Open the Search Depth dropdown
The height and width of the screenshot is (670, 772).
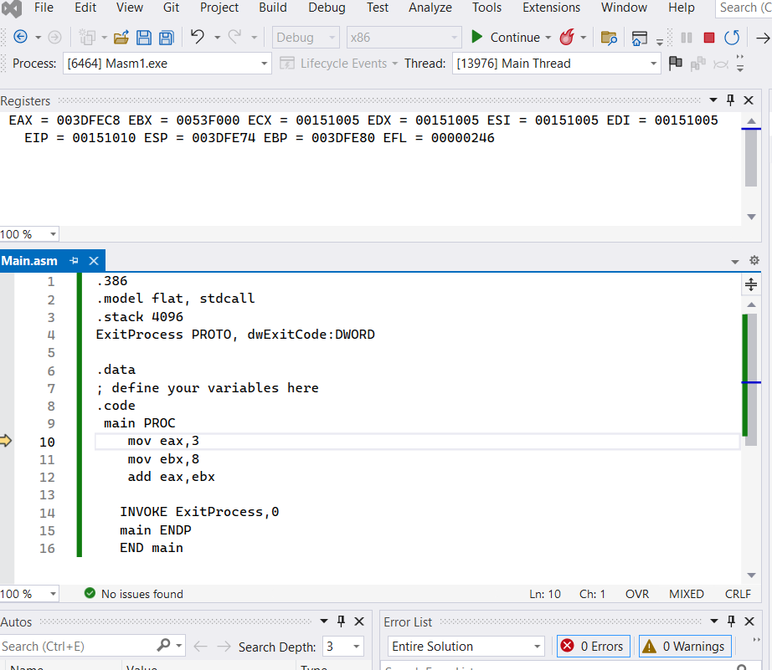343,647
